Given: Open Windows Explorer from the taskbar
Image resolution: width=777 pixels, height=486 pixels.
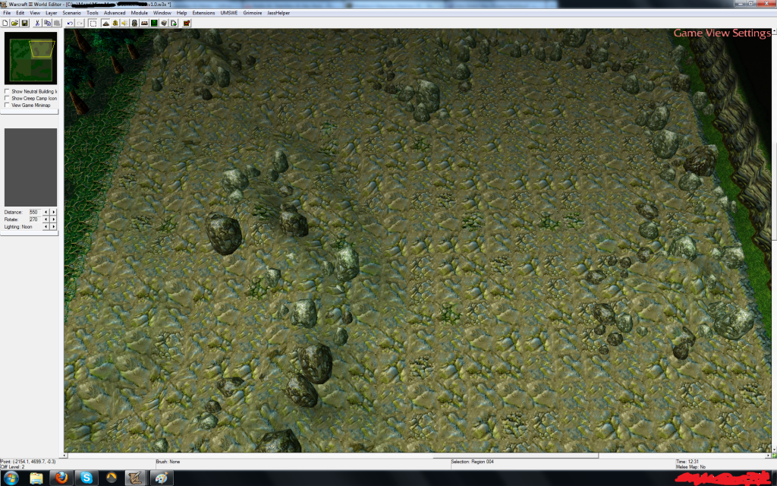Looking at the screenshot, I should click(x=36, y=478).
